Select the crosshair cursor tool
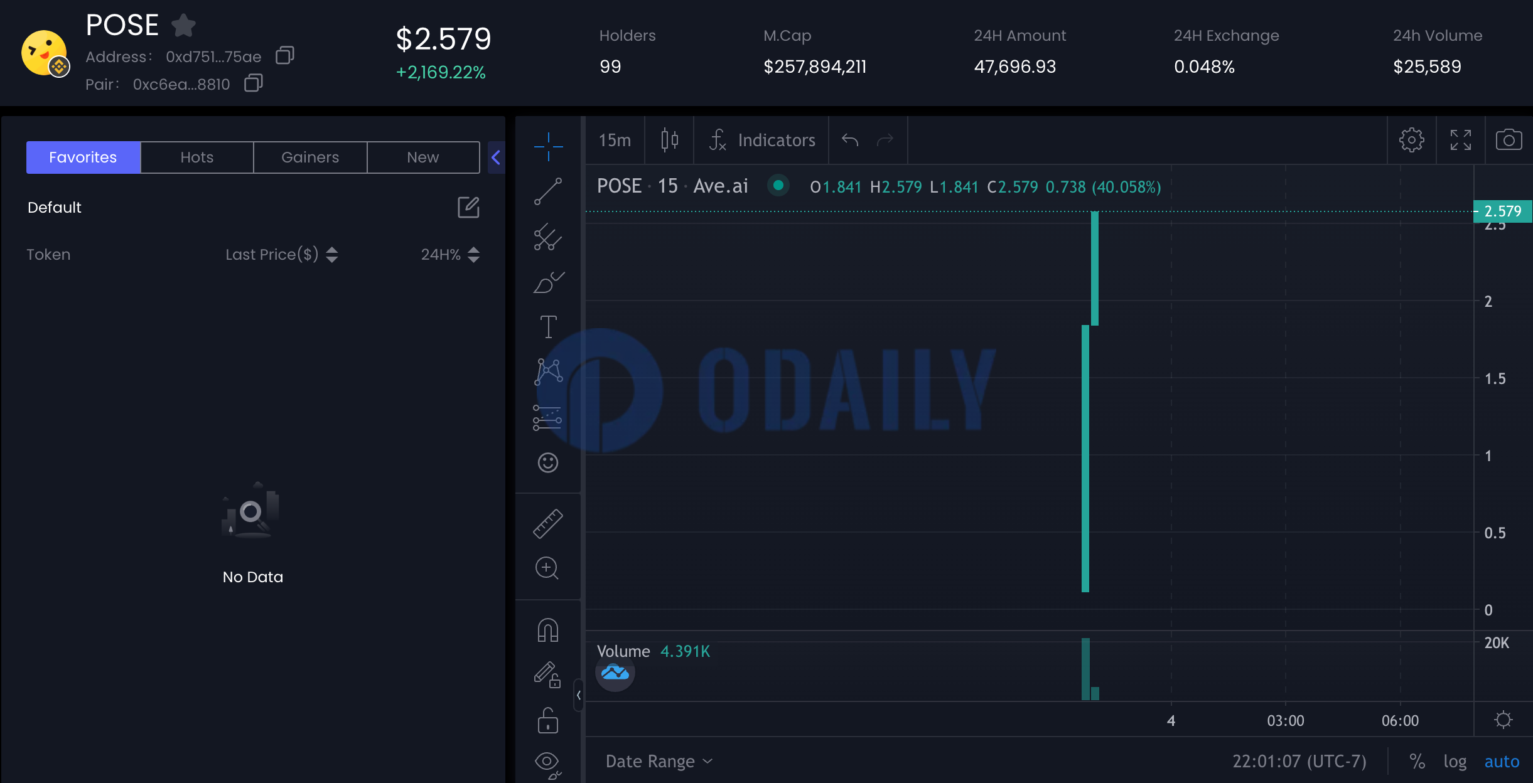Image resolution: width=1533 pixels, height=783 pixels. coord(548,147)
